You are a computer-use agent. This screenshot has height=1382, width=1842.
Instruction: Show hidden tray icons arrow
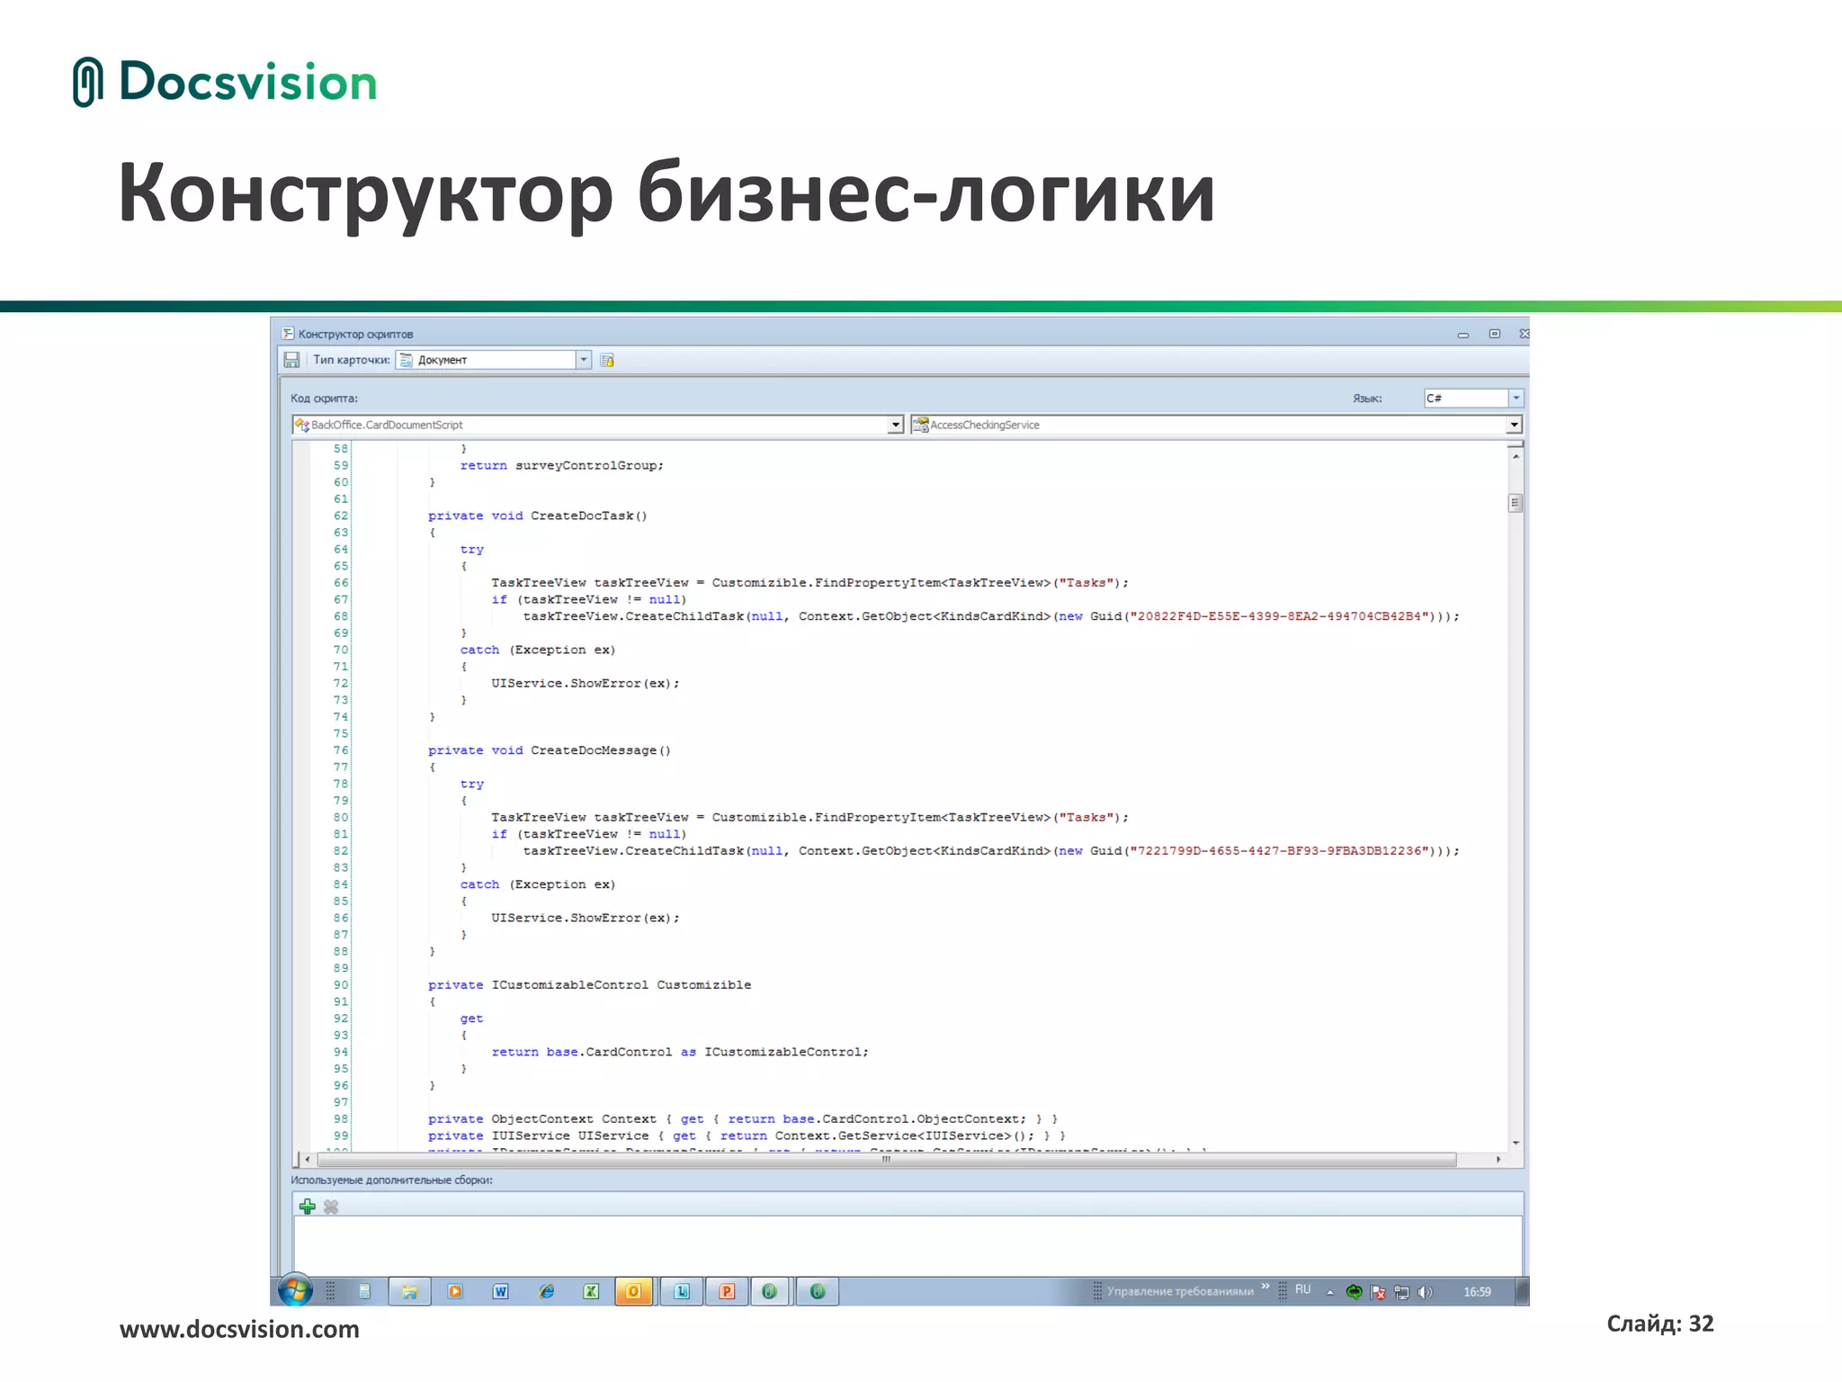(1330, 1293)
